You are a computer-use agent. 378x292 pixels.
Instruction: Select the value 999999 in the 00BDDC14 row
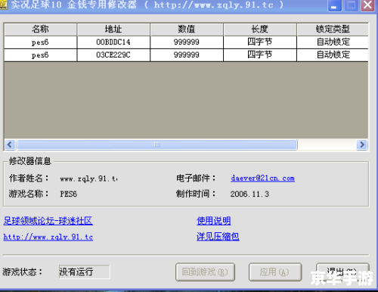pyautogui.click(x=187, y=42)
